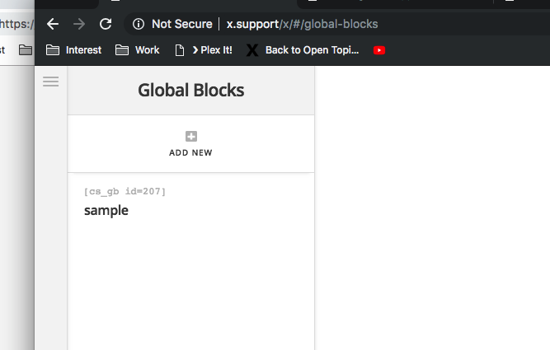Open the red YouTube bookmark icon

379,50
